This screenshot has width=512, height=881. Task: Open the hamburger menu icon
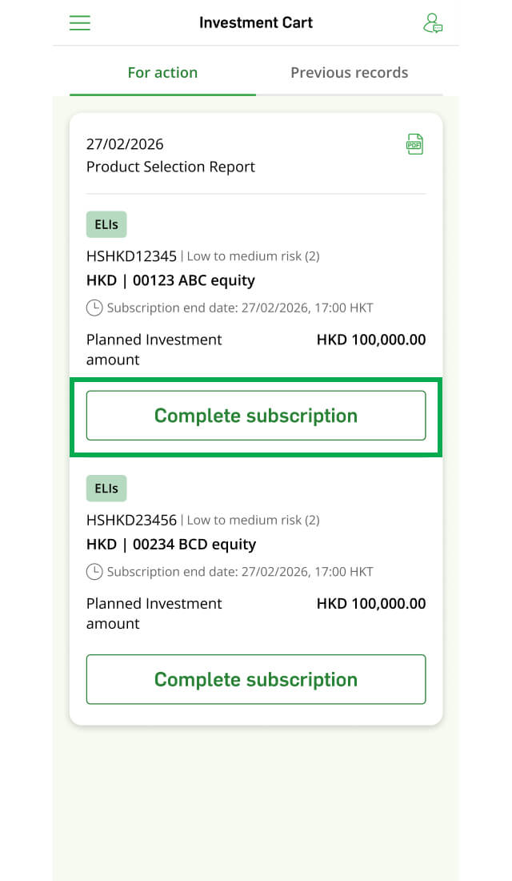click(80, 22)
